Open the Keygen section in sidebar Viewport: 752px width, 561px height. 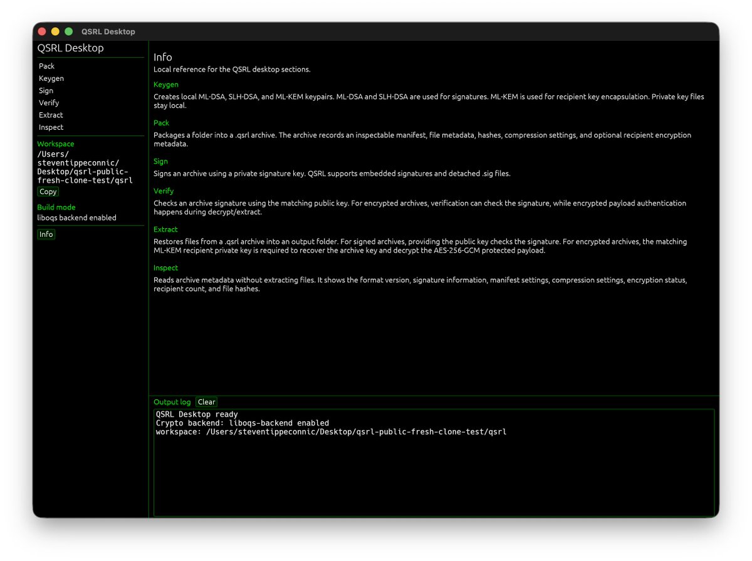pyautogui.click(x=51, y=78)
